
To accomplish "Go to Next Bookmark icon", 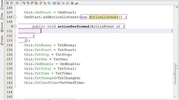I will (45, 3).
